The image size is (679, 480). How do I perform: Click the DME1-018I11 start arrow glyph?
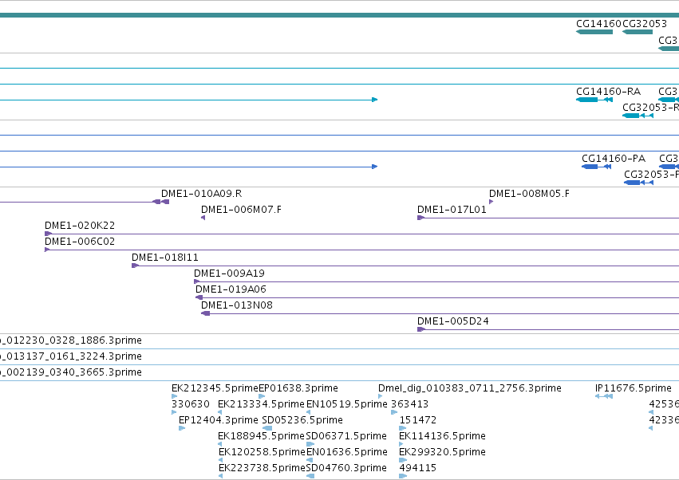135,266
